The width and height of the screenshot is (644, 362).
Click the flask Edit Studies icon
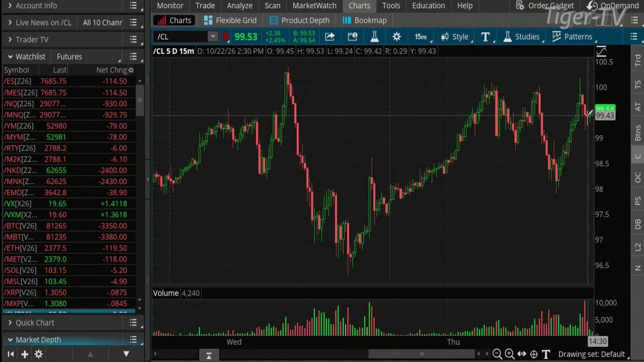pos(374,37)
